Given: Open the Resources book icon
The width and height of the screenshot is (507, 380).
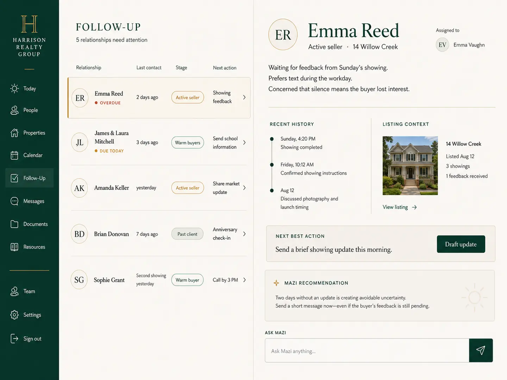Looking at the screenshot, I should pyautogui.click(x=14, y=247).
